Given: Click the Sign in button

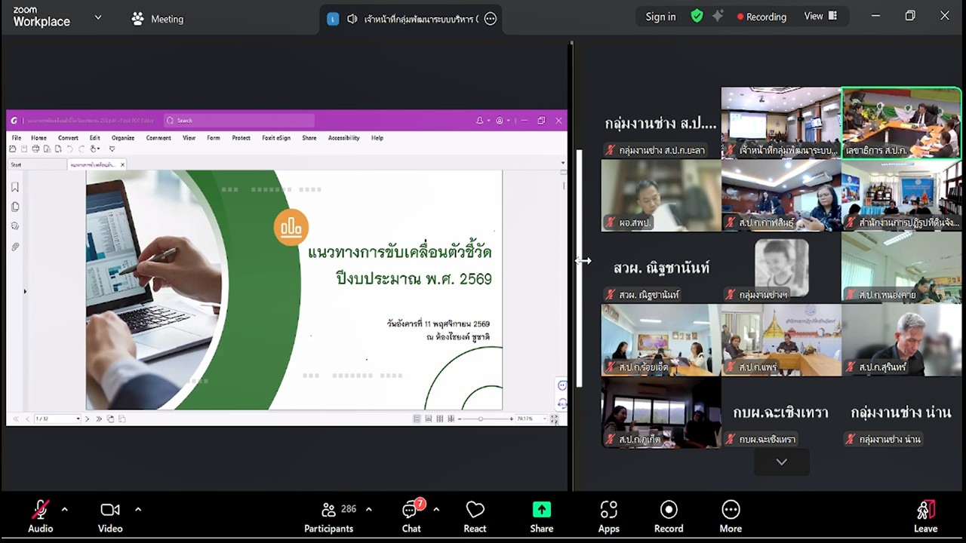Looking at the screenshot, I should [x=660, y=17].
